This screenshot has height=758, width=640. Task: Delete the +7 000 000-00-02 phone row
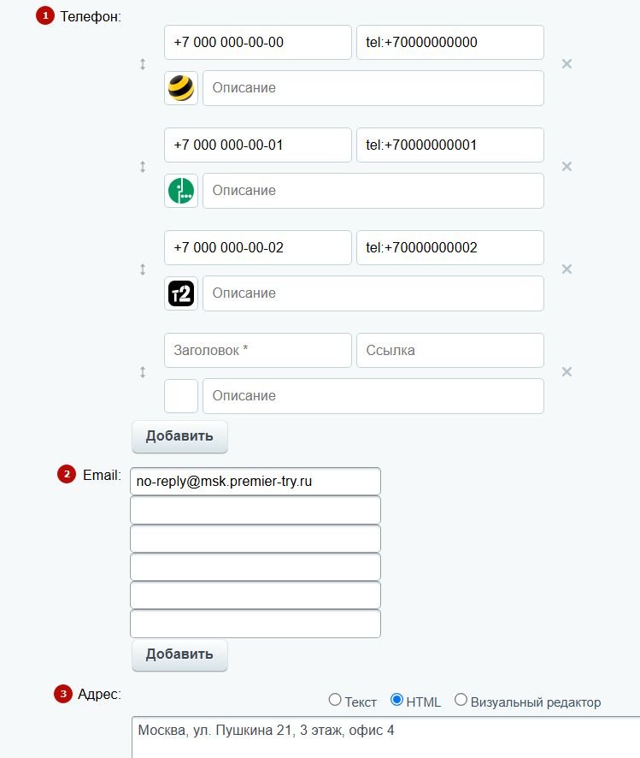coord(567,269)
